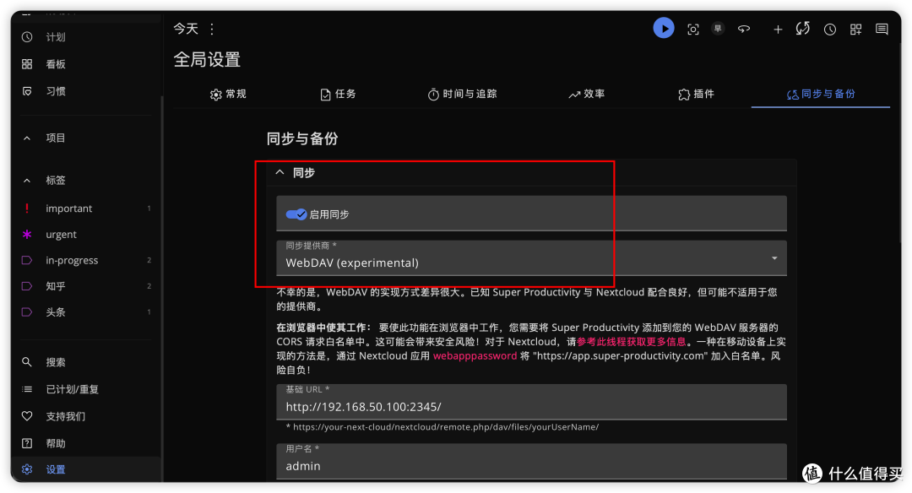Switch to the 时间与追踪 tab
Viewport: 912px width, 493px height.
tap(463, 95)
